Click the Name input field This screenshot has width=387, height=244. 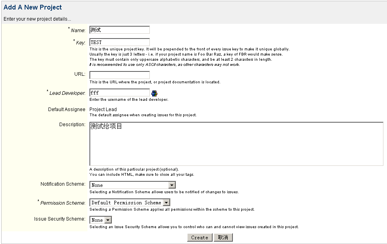pyautogui.click(x=120, y=30)
